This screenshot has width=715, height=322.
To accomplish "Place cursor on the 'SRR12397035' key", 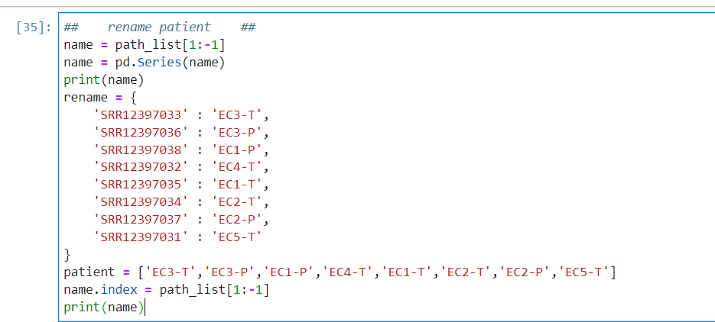I will click(x=141, y=185).
